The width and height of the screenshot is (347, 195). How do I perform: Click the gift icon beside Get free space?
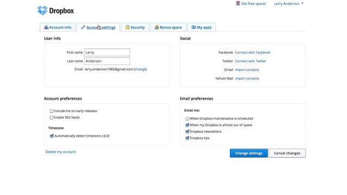pos(238,3)
